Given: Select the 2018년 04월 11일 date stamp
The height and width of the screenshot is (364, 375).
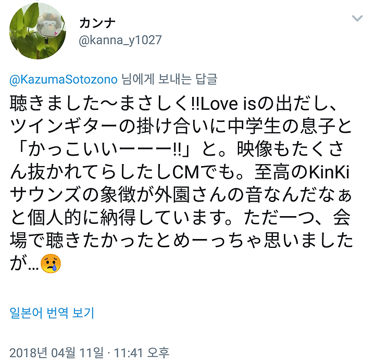Looking at the screenshot, I should pyautogui.click(x=57, y=353).
